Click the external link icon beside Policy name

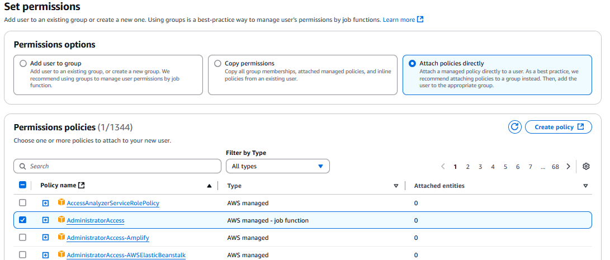coord(82,186)
